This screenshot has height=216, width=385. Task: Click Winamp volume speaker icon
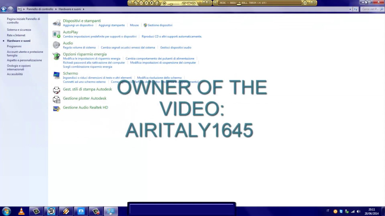pyautogui.click(x=164, y=3)
